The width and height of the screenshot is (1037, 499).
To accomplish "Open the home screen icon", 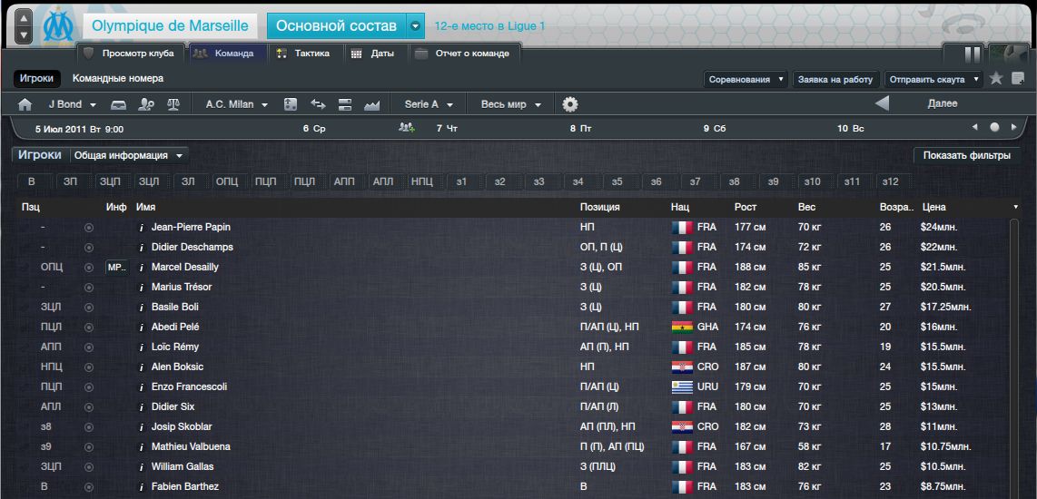I will [x=25, y=104].
